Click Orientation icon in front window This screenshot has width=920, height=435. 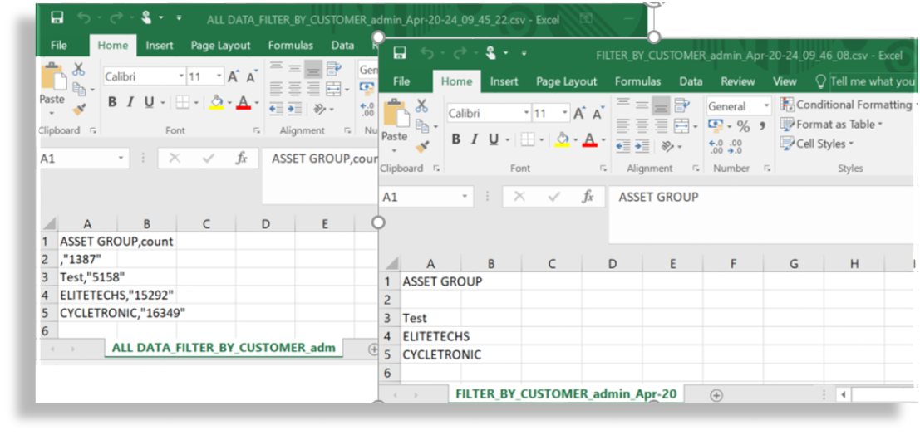coord(667,146)
